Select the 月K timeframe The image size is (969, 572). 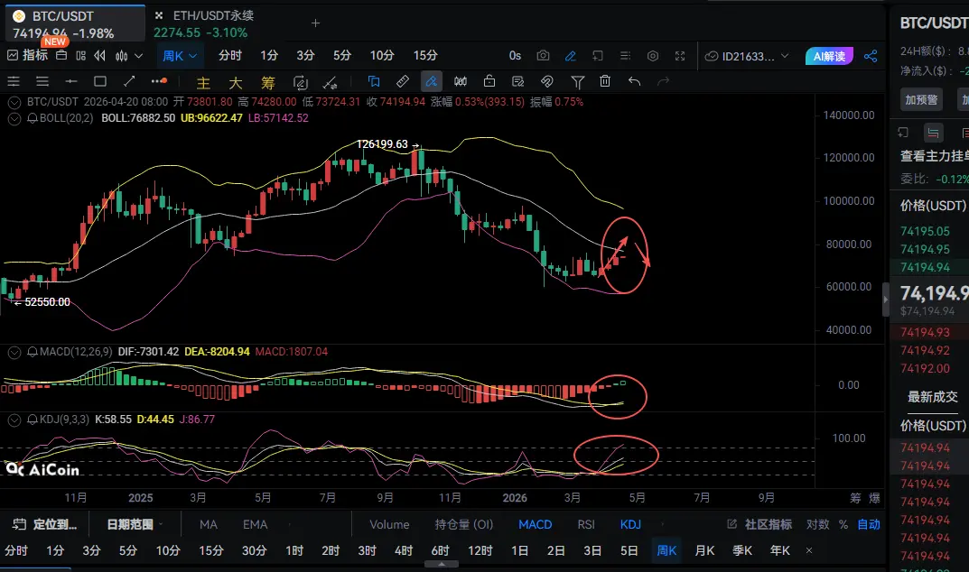pyautogui.click(x=704, y=550)
